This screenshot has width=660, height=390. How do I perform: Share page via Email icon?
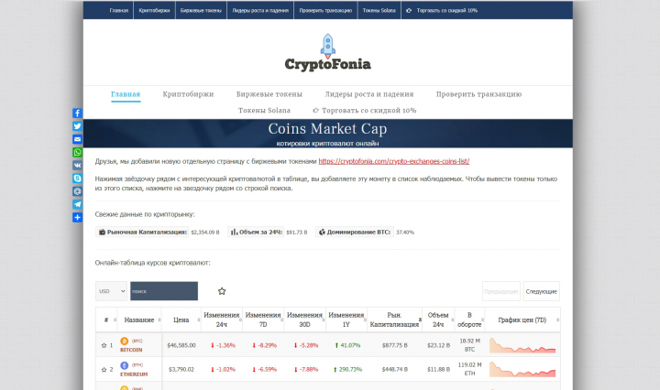coord(77,139)
